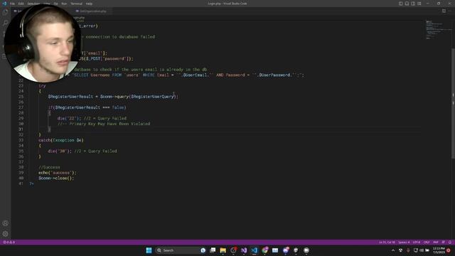Toggle the bottom panel layout icon
Viewport: 455px width, 256px height.
click(407, 4)
